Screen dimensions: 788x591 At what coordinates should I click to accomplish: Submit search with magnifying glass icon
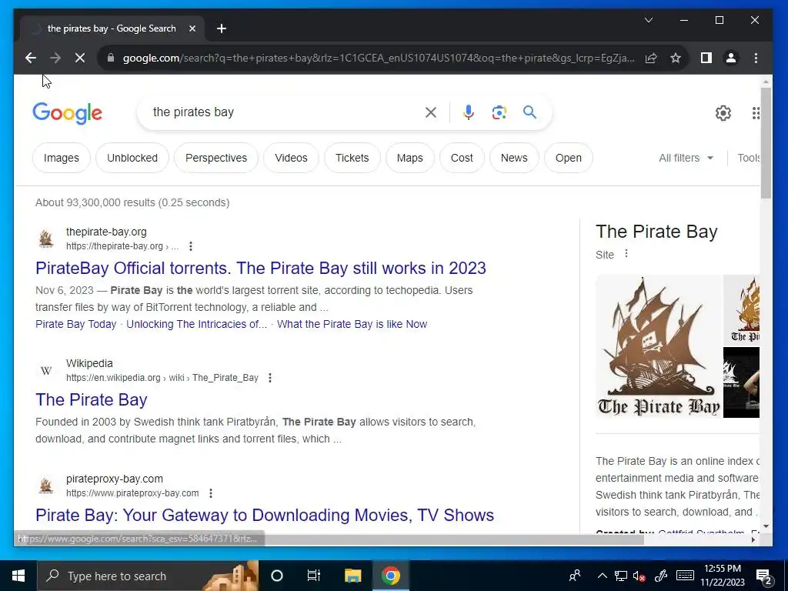click(529, 112)
